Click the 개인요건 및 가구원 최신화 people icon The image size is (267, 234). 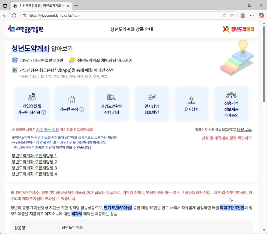(32, 97)
